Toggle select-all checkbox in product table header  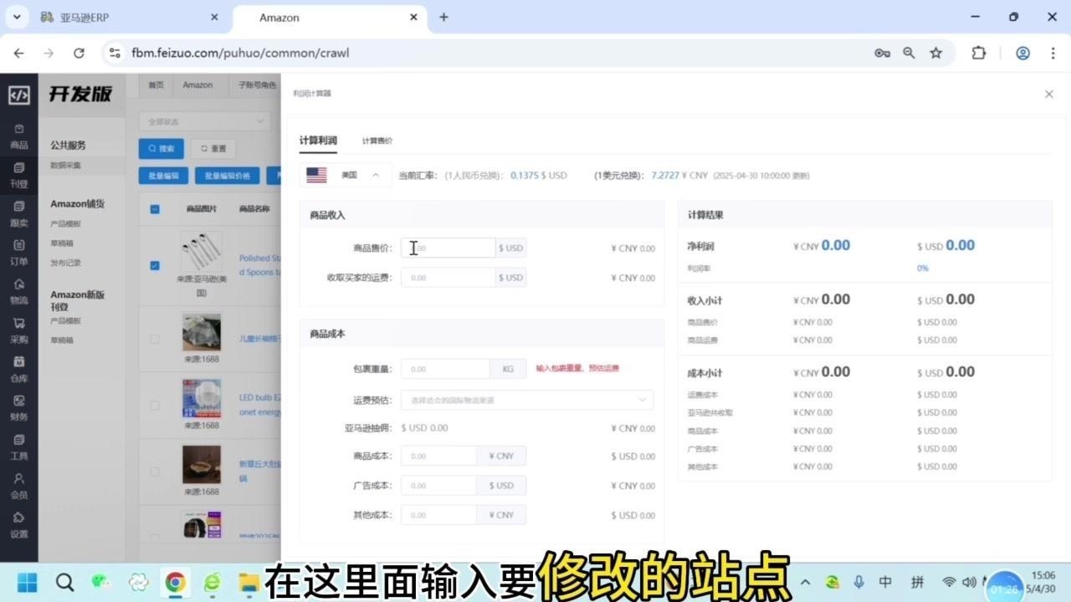click(155, 209)
